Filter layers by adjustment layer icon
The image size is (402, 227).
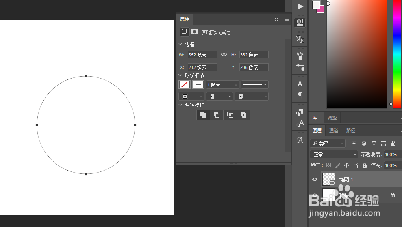coord(364,143)
